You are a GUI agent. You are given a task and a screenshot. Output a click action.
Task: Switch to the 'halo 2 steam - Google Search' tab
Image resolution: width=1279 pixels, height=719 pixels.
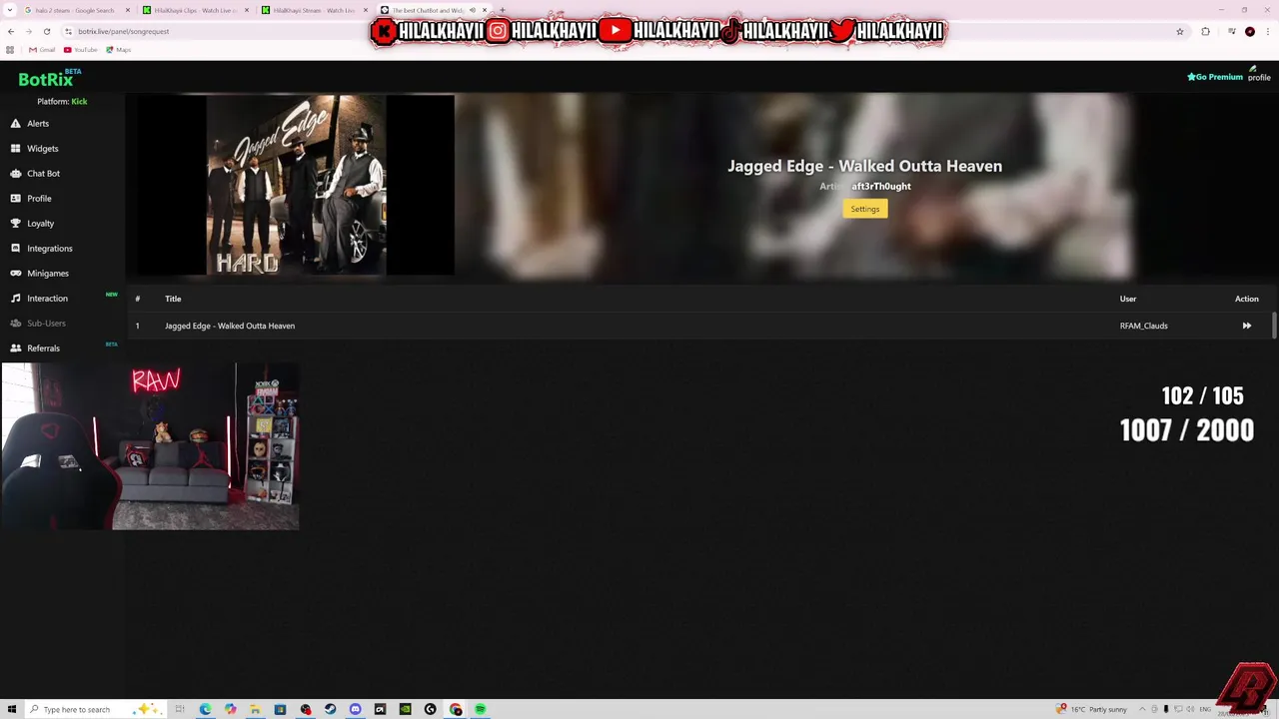tap(75, 10)
